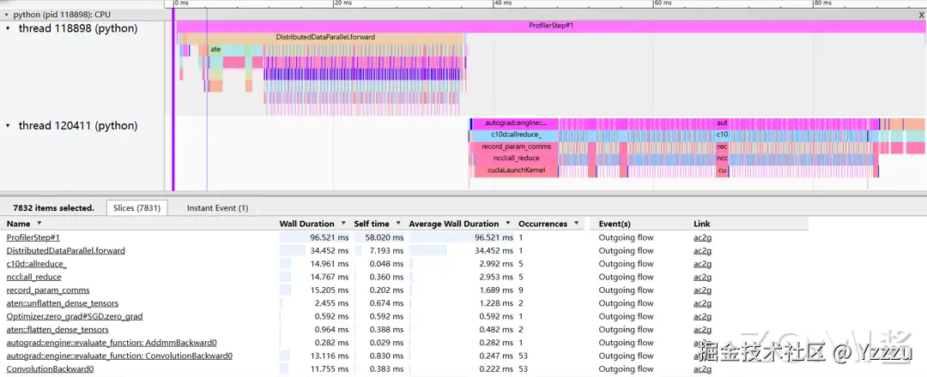
Task: Sort by Average Wall Duration arrow
Action: (x=507, y=224)
